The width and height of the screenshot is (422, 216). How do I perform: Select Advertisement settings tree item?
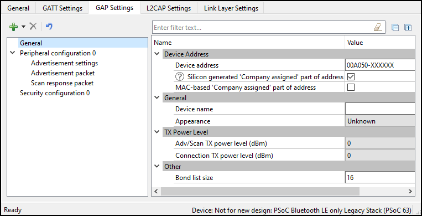(64, 63)
